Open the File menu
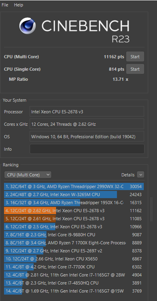This screenshot has height=301, width=157. tap(5, 5)
